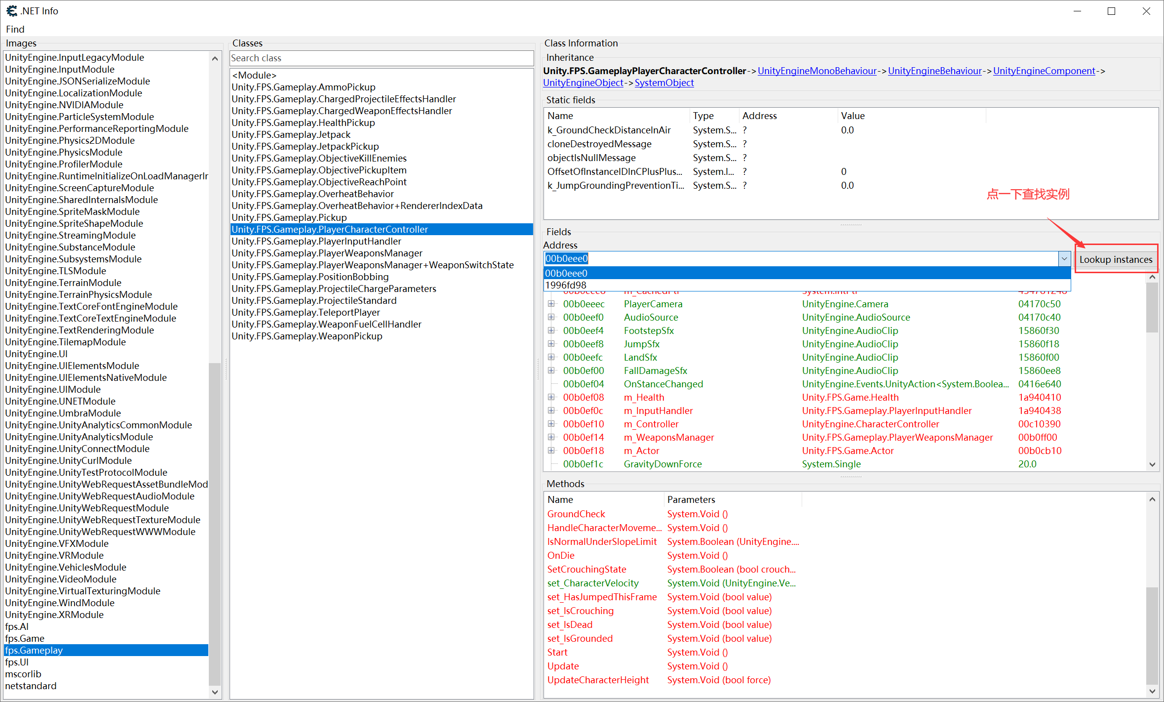Screen dimensions: 1164x702
Task: Expand the PlayerCamera field node
Action: pos(551,304)
